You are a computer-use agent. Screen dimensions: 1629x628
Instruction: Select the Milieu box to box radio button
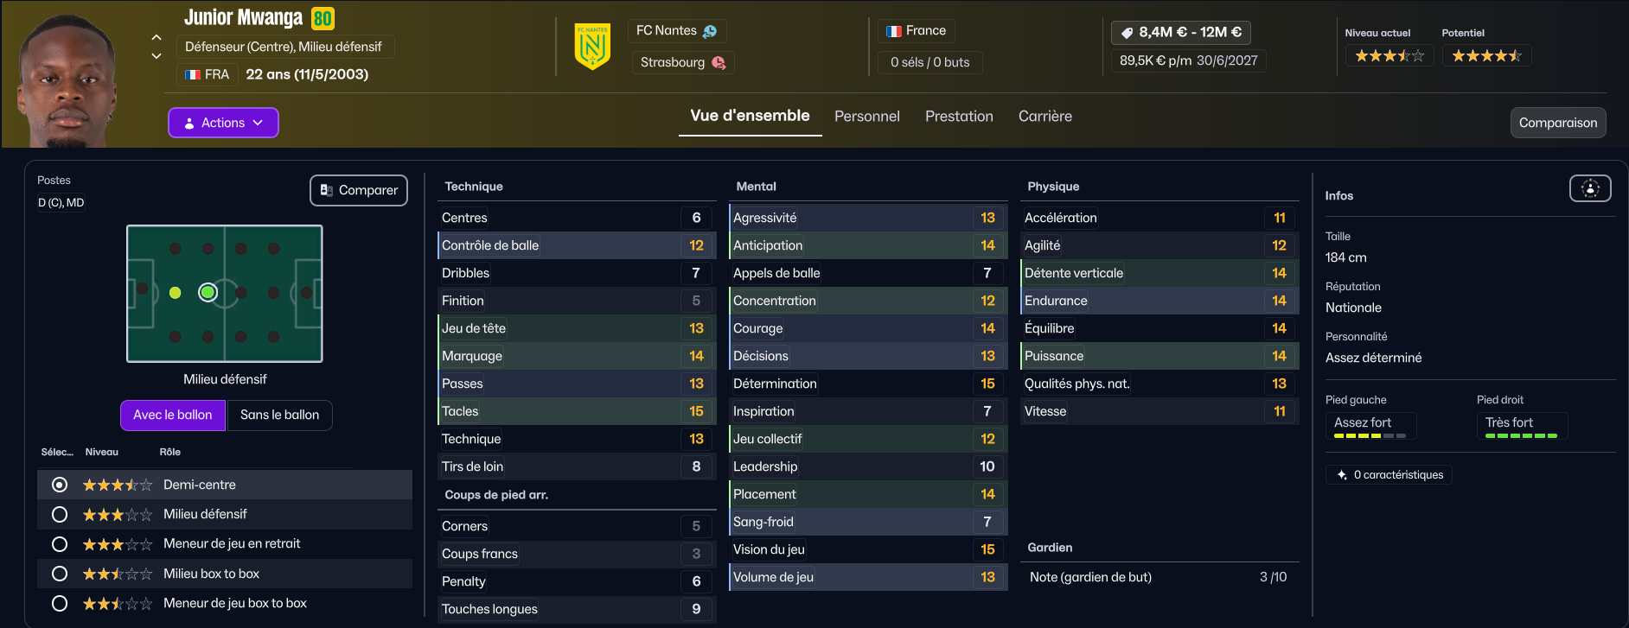point(60,574)
